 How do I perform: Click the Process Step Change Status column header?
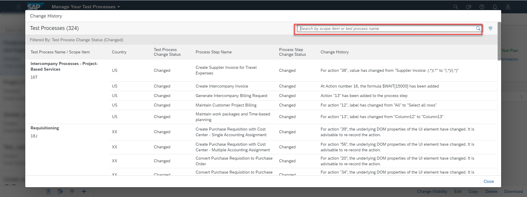point(292,52)
